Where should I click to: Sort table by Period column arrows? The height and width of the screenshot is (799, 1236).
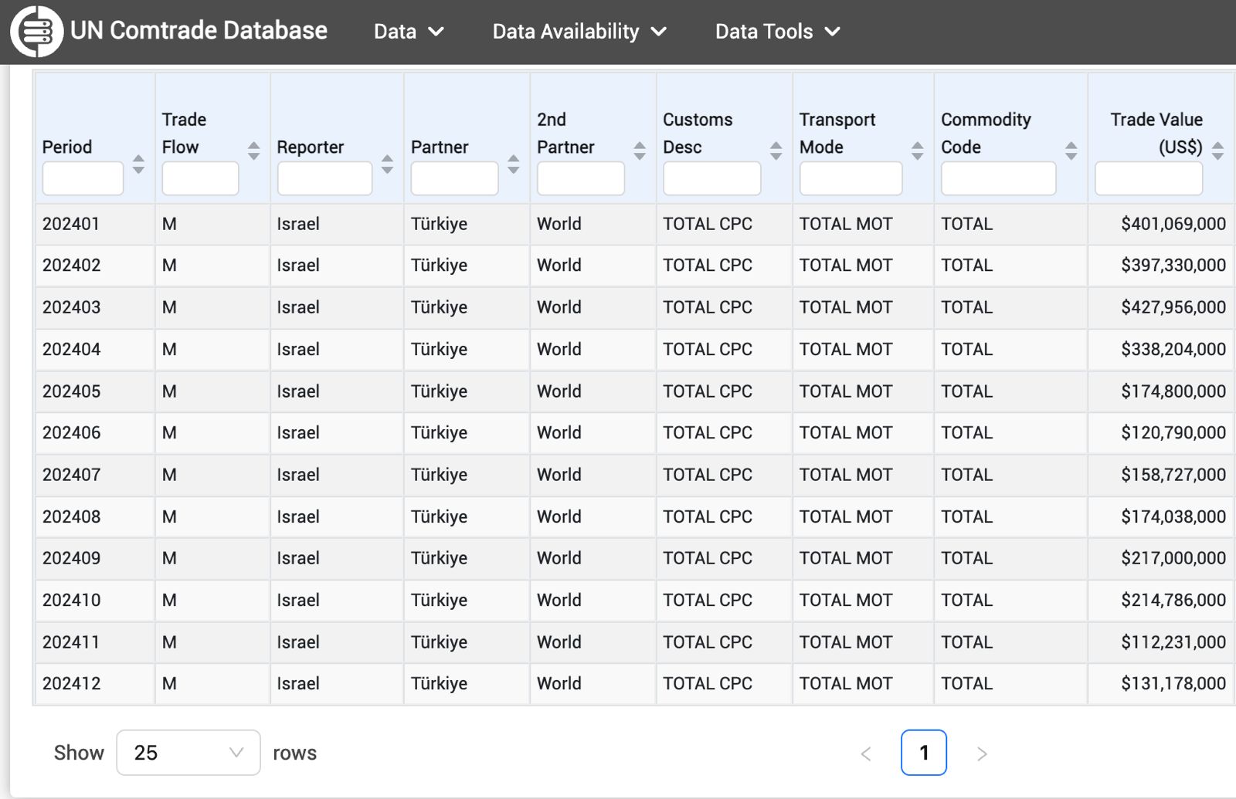tap(138, 164)
